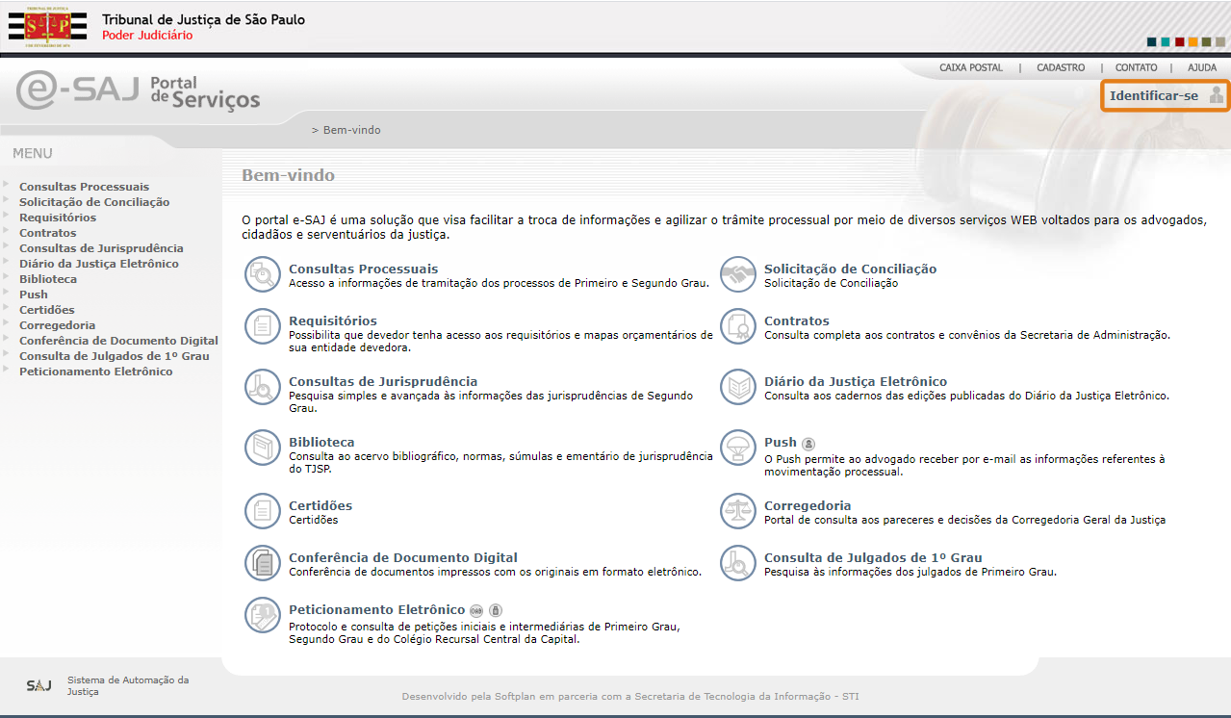The height and width of the screenshot is (718, 1231).
Task: Open Consultas de Jurisprudência in the MENU sidebar
Action: pos(101,248)
